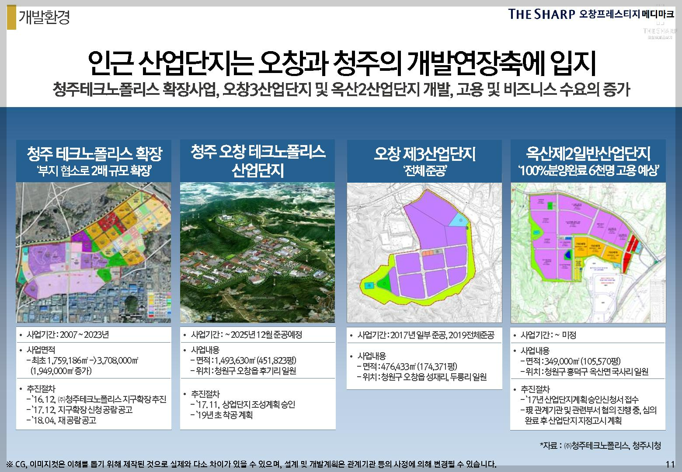
Task: Click the '면적 : 476,433㎡ (174,371평)' line
Action: coord(407,366)
